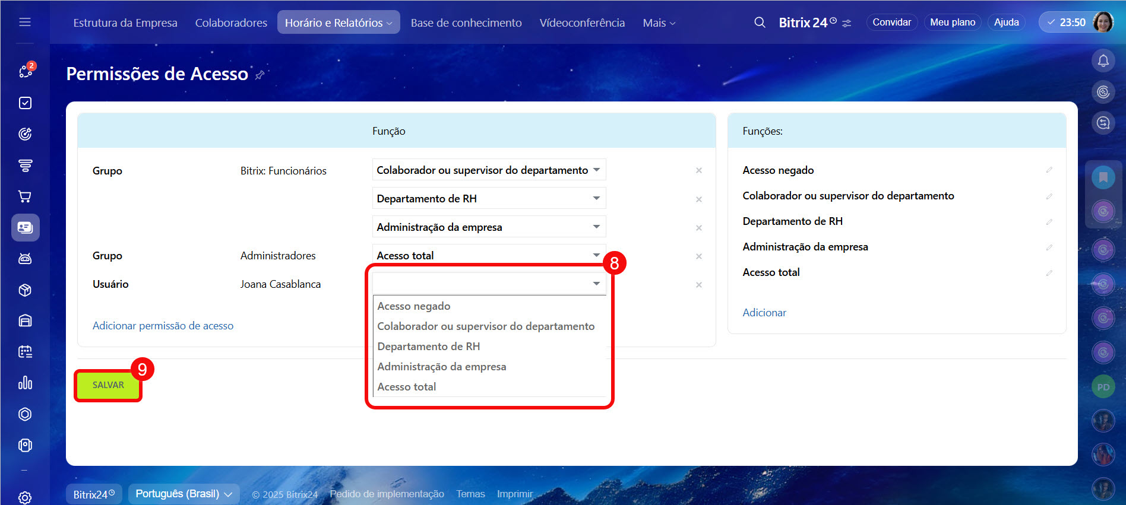The width and height of the screenshot is (1126, 505).
Task: Expand the Português (Brasil) language selector
Action: 184,494
